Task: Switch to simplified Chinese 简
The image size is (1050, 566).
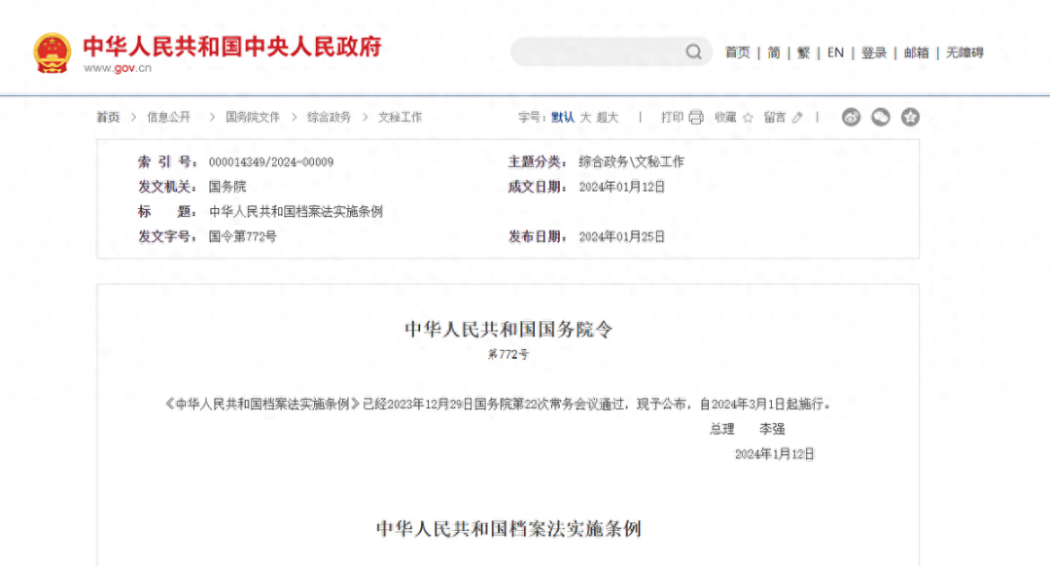Action: click(774, 53)
